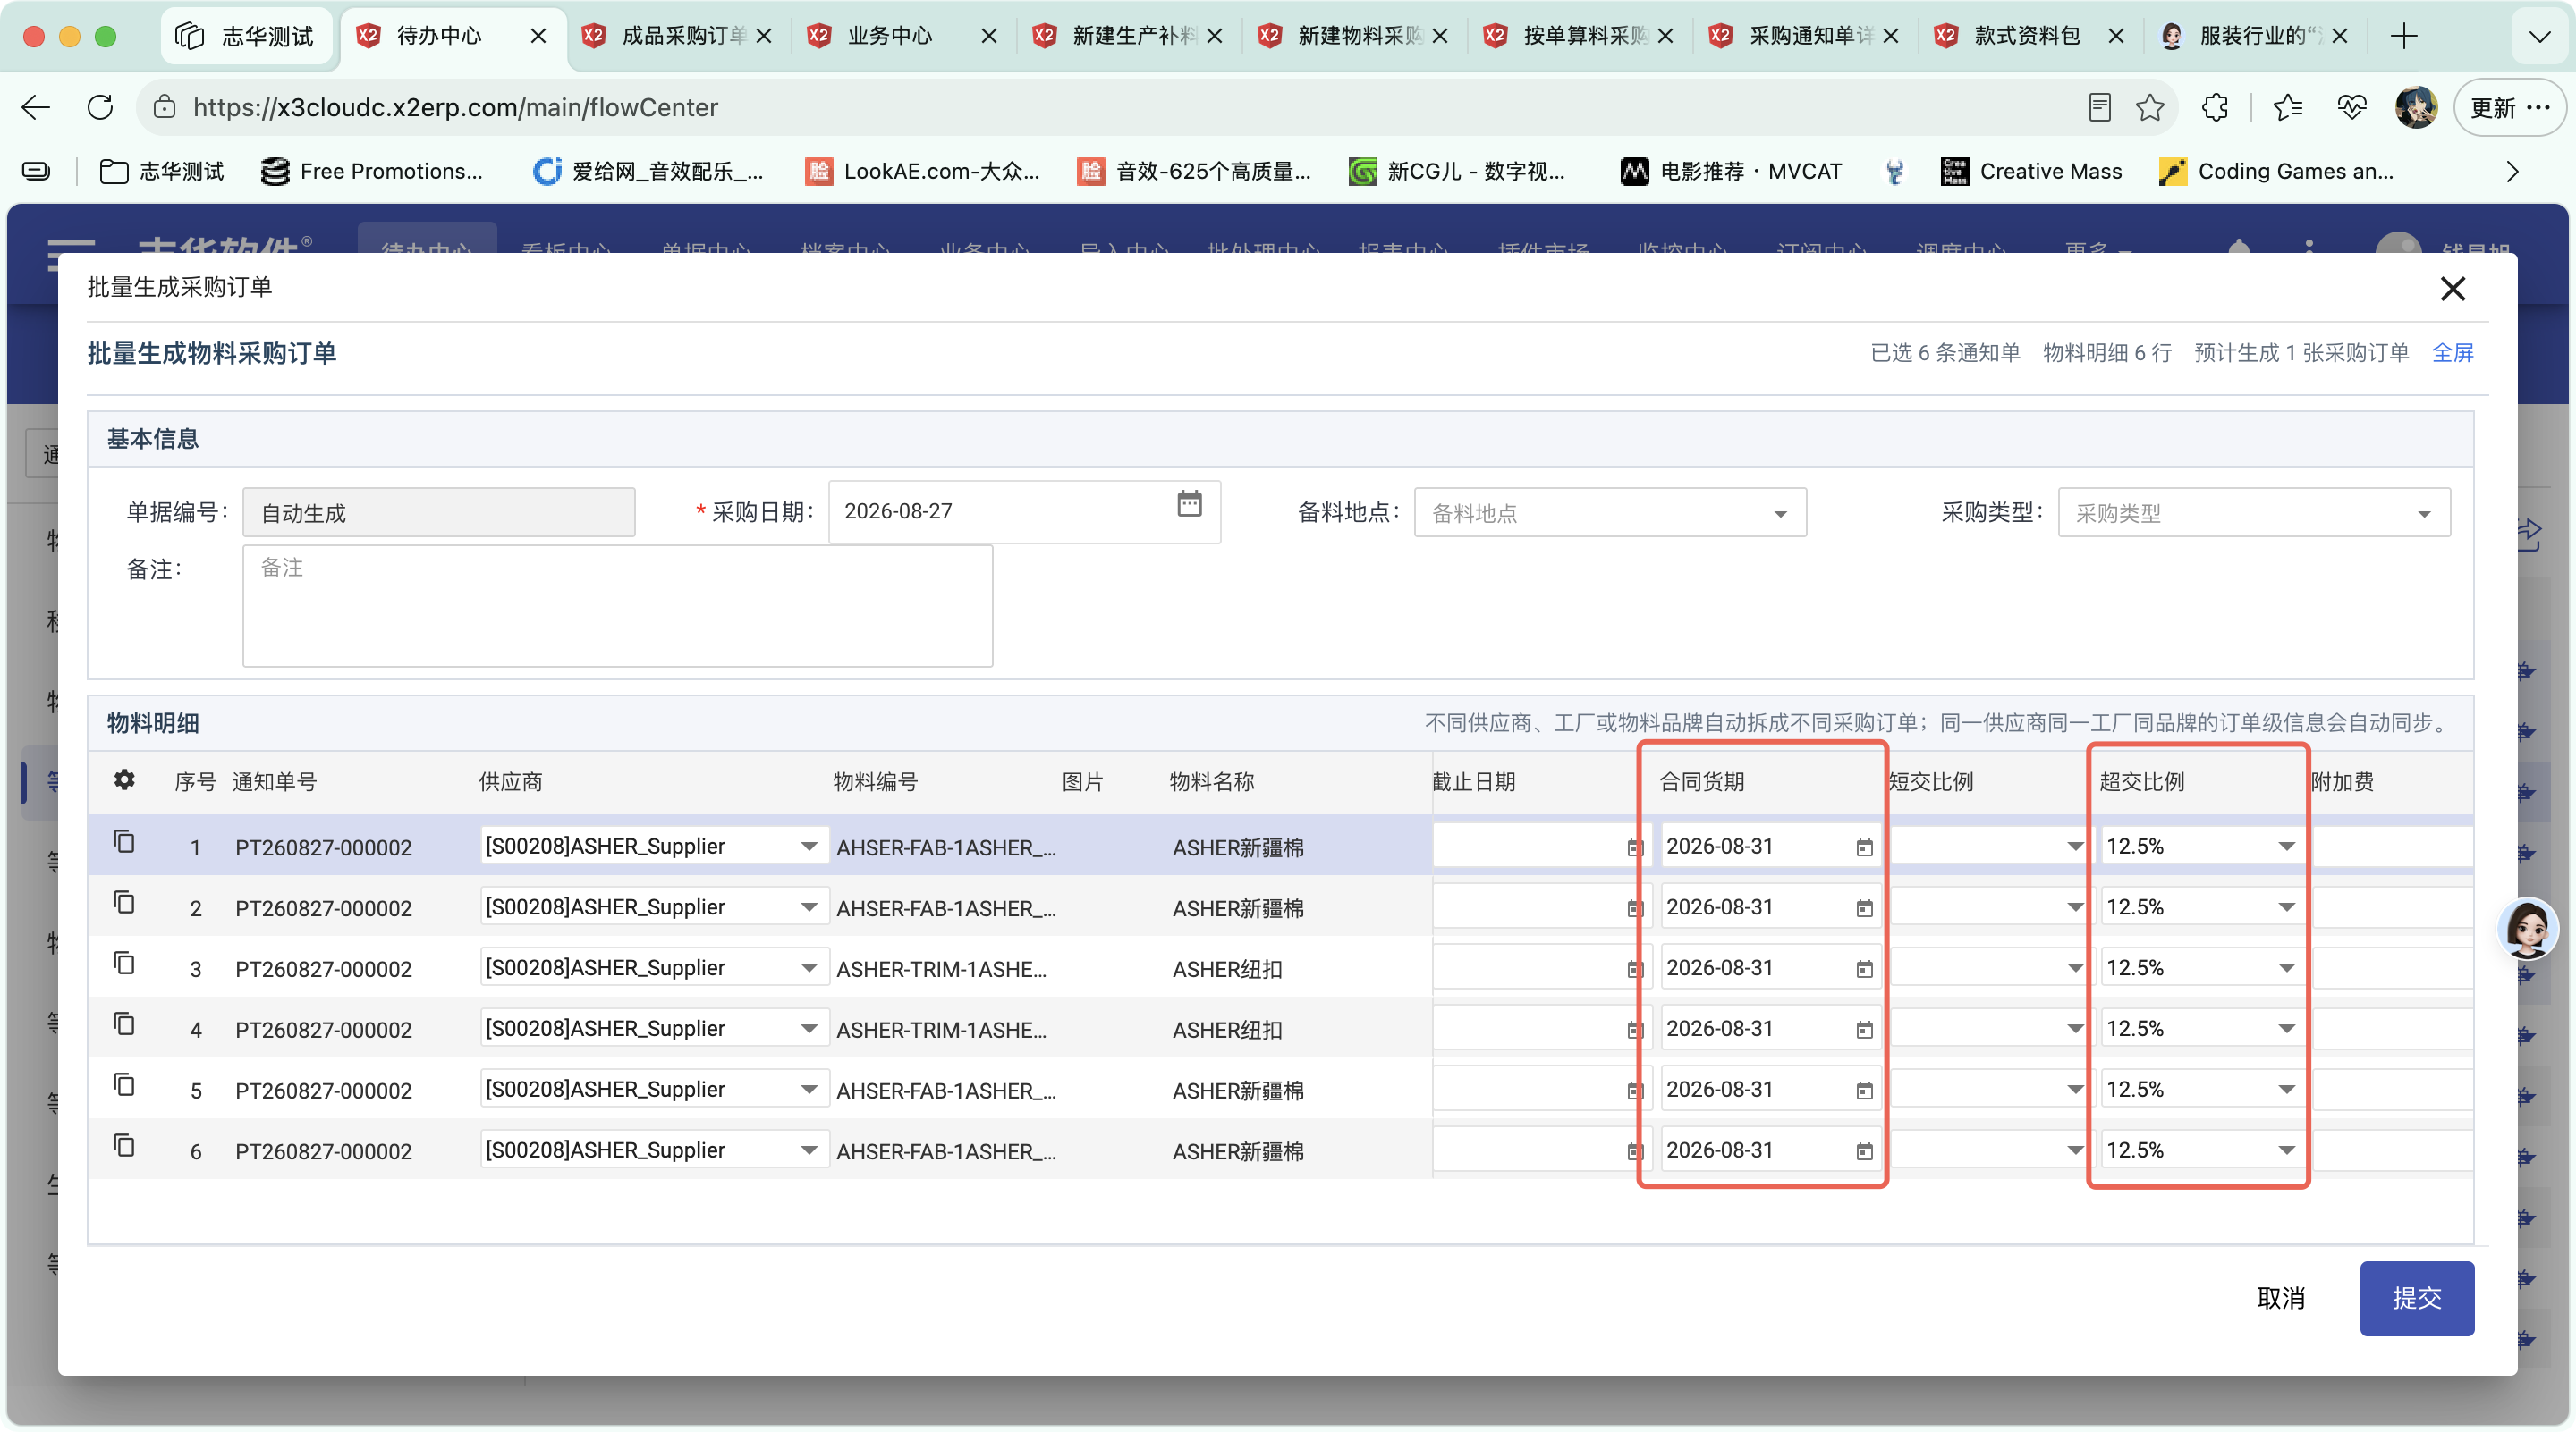
Task: Open the 志华测试 bookmark folder
Action: click(162, 171)
